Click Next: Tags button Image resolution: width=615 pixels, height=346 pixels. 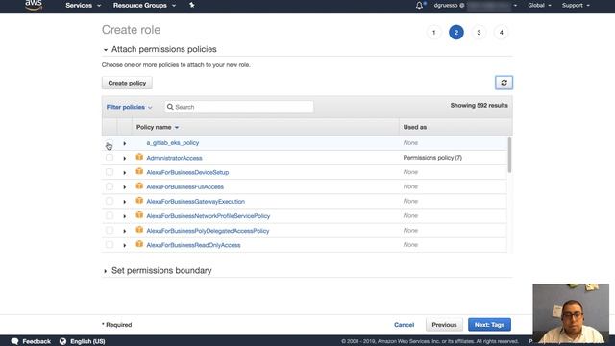click(x=489, y=325)
